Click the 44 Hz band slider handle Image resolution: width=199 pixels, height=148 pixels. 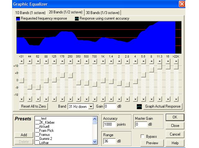click(30, 87)
